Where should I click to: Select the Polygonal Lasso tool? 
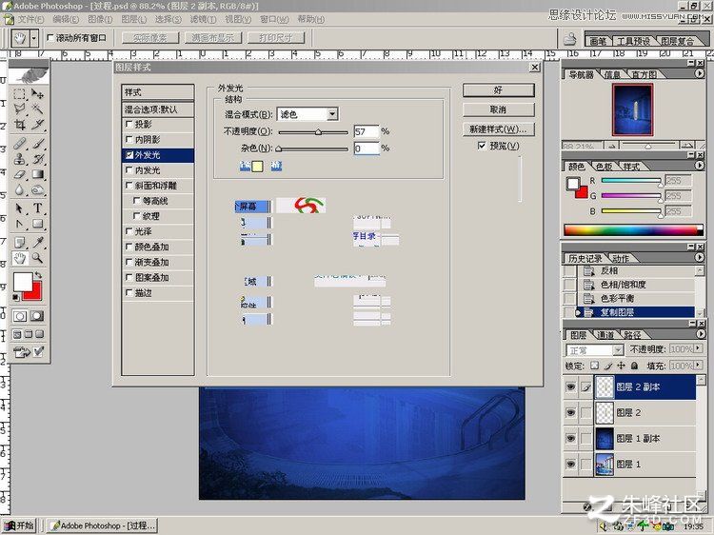click(x=19, y=109)
